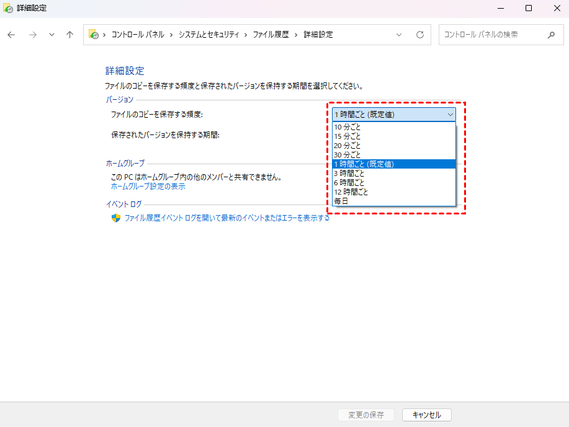Viewport: 569px width, 427px height.
Task: Choose 3 時間ごと from the list
Action: tap(349, 174)
